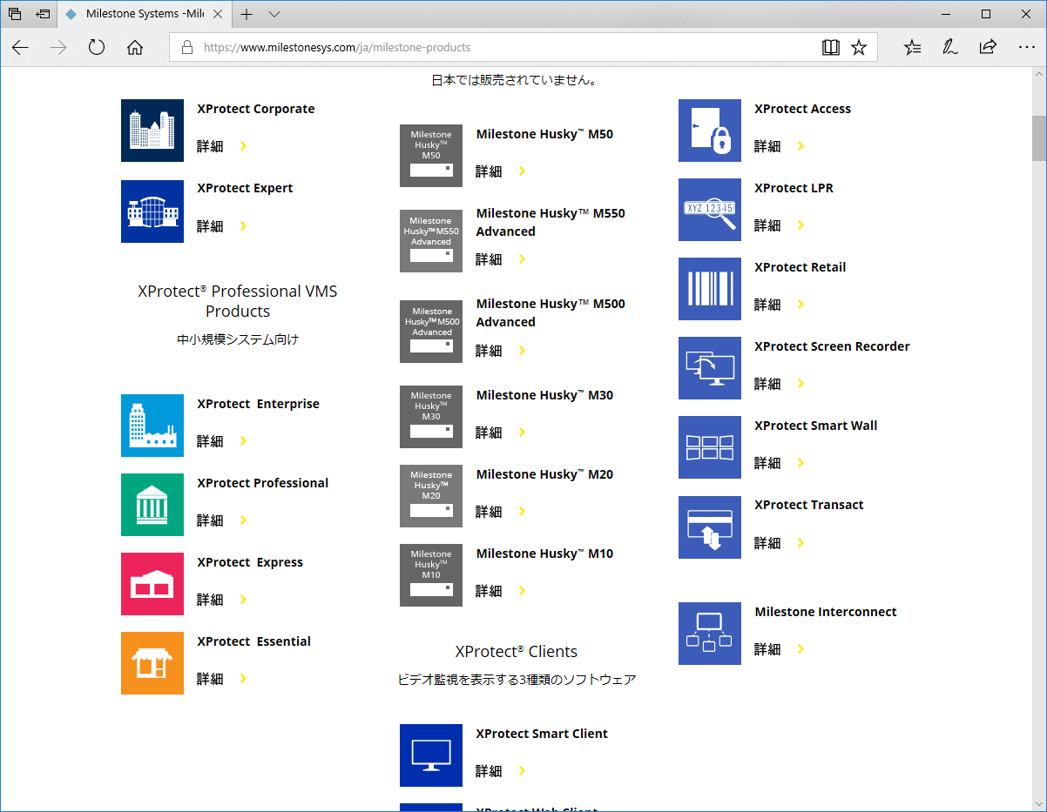
Task: Open the pink XProtect Express icon
Action: click(x=152, y=584)
